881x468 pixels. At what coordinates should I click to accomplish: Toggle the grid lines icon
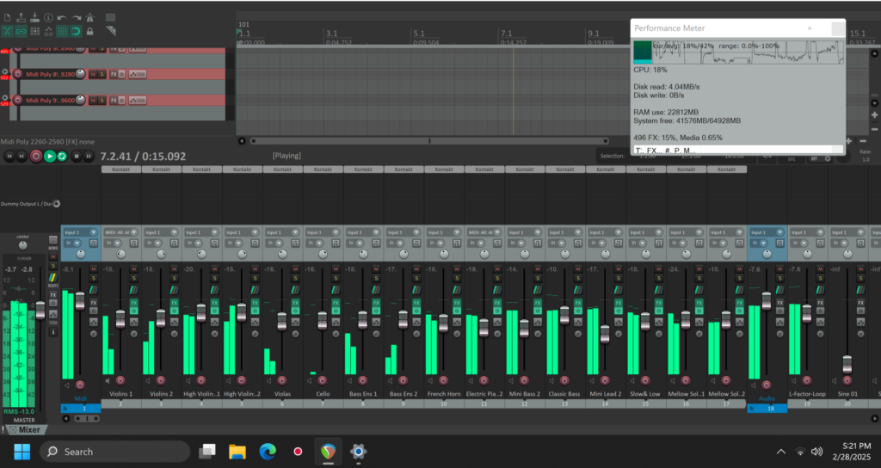pyautogui.click(x=62, y=32)
